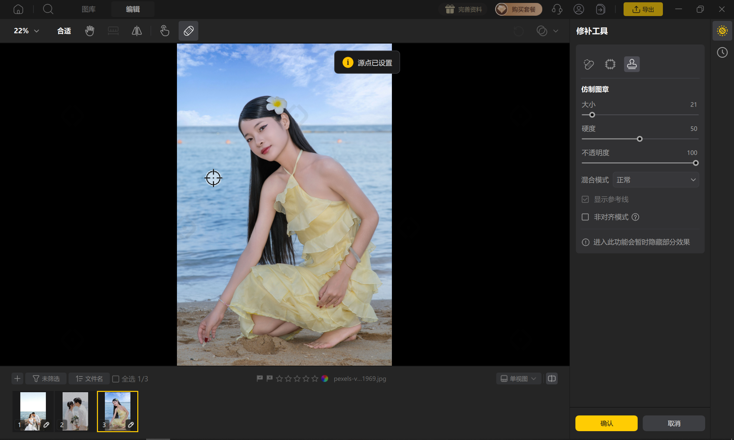Open the search magnifier
Viewport: 734px width, 440px height.
click(48, 9)
